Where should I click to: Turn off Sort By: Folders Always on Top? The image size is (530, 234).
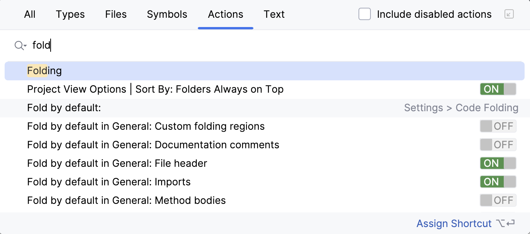coord(498,89)
